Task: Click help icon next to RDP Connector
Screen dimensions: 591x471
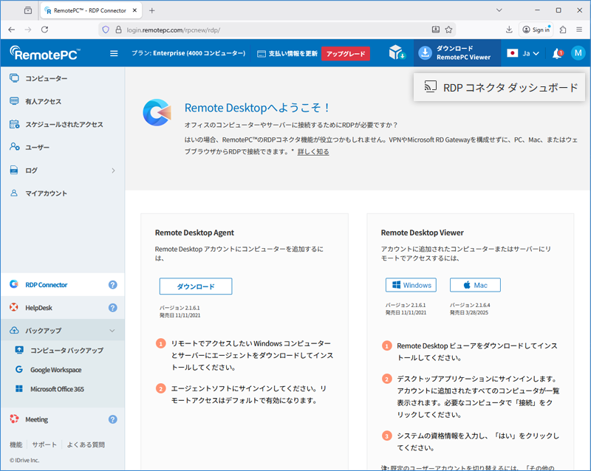Action: [x=113, y=285]
